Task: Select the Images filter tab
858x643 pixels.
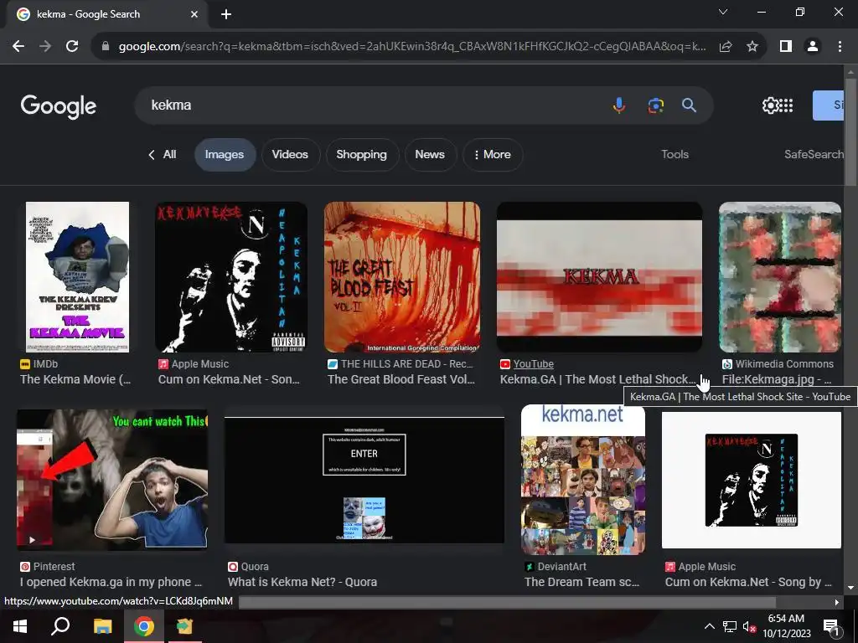Action: pyautogui.click(x=225, y=155)
